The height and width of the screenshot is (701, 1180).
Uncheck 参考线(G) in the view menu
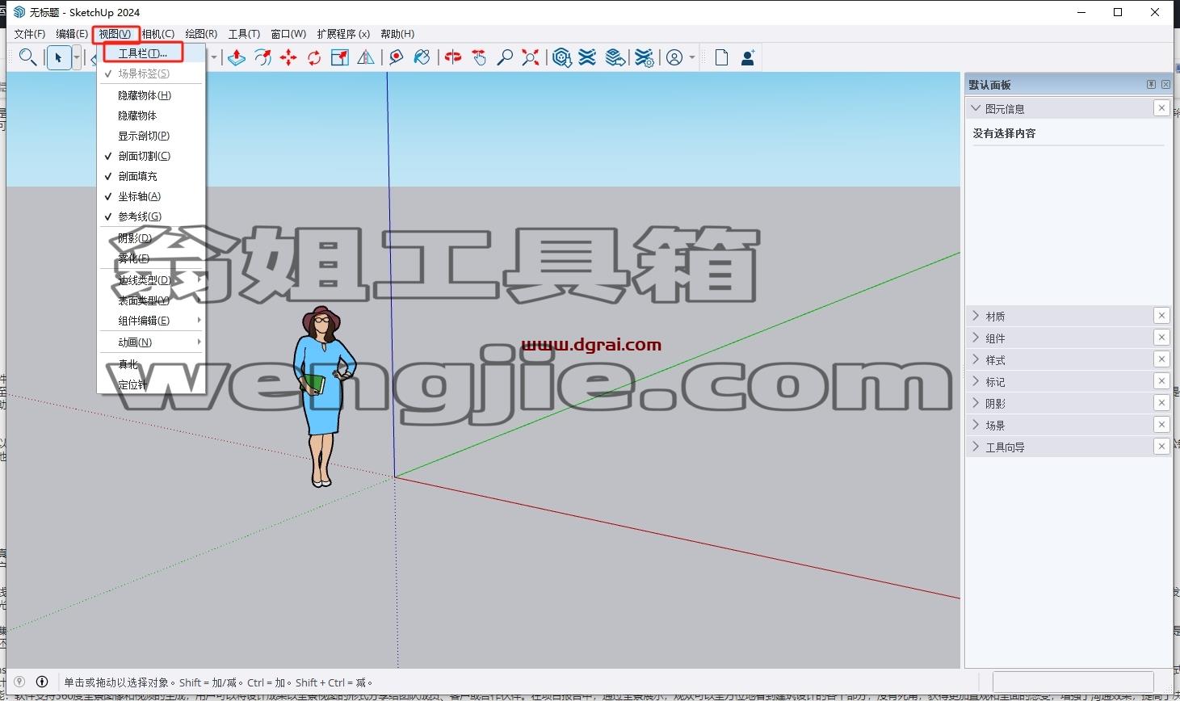(x=151, y=216)
